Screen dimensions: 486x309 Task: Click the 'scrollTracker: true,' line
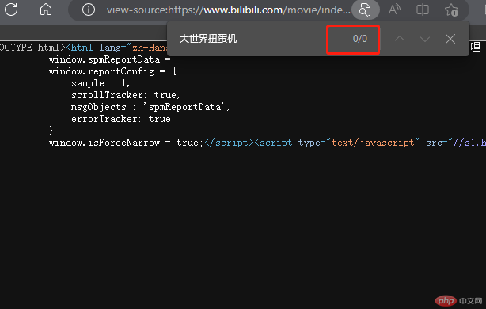click(x=126, y=95)
